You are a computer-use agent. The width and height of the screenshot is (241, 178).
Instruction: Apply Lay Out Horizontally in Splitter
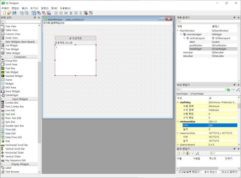coord(66,13)
